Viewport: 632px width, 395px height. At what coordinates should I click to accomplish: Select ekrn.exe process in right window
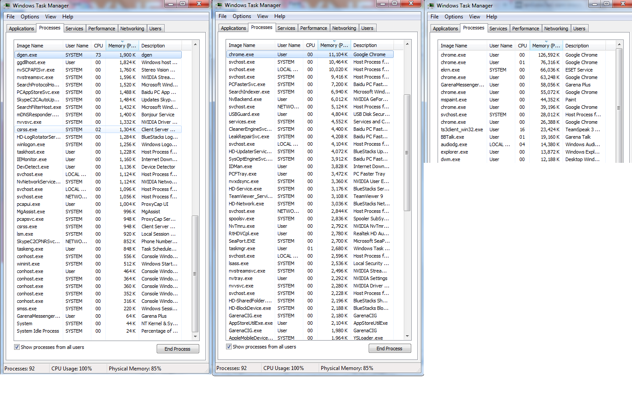(x=522, y=70)
